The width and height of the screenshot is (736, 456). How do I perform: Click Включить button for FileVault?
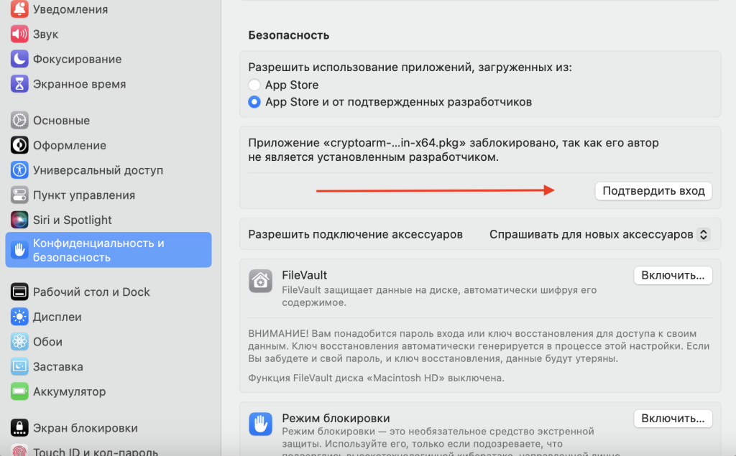click(x=673, y=275)
